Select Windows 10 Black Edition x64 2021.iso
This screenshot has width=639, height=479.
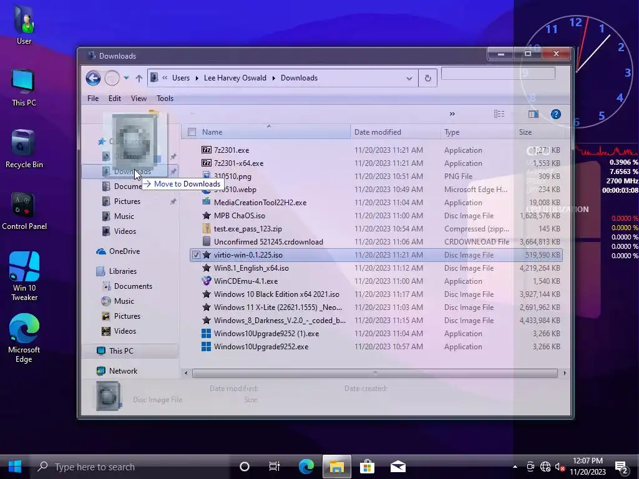click(x=276, y=294)
